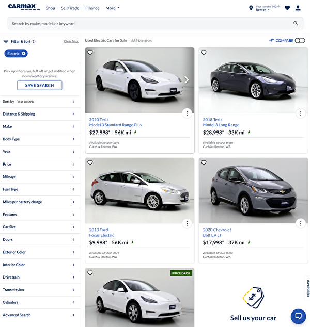Click the search magnifier icon
The image size is (310, 327).
click(x=296, y=23)
